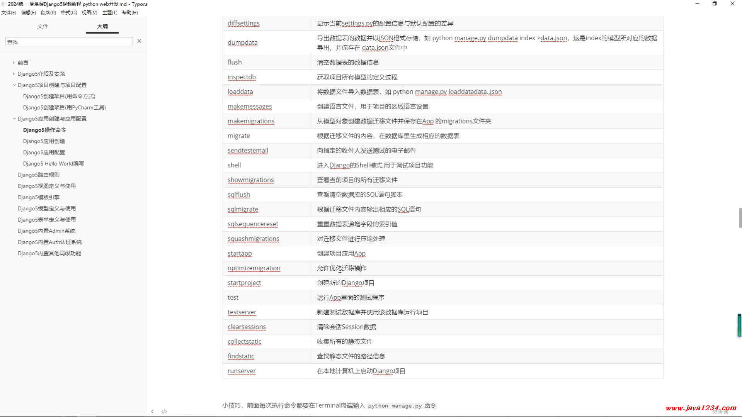The width and height of the screenshot is (742, 417).
Task: Go to Django5应用配置 heading
Action: 44,152
